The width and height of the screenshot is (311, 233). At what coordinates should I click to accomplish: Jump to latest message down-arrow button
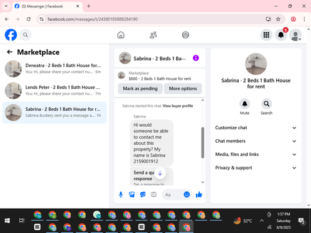click(160, 173)
